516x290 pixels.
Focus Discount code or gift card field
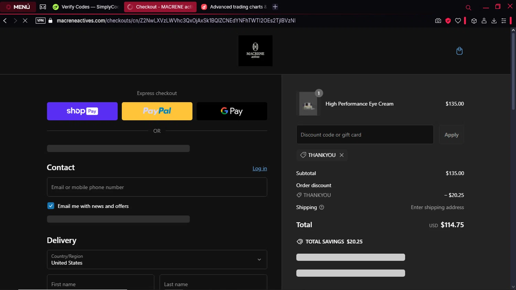(365, 135)
